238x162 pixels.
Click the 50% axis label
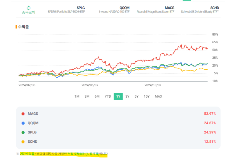tap(215, 50)
